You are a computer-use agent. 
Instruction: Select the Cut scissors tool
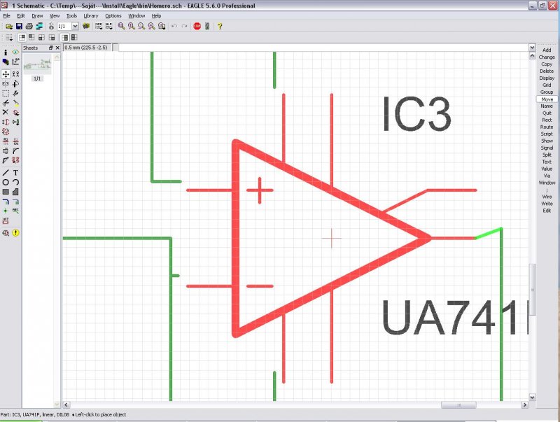[6, 103]
